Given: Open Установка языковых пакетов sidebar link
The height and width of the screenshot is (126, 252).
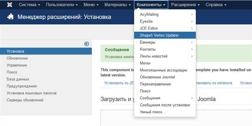Looking at the screenshot, I should click(32, 93).
